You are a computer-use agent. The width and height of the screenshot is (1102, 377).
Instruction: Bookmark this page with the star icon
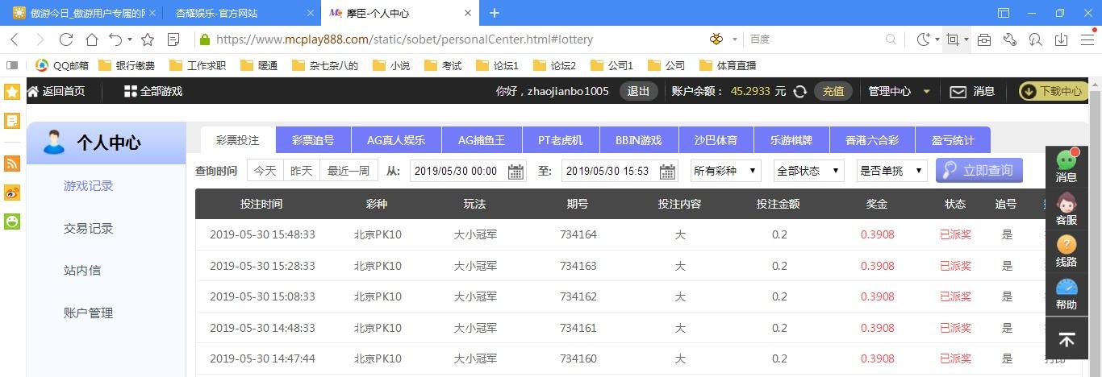(x=148, y=39)
